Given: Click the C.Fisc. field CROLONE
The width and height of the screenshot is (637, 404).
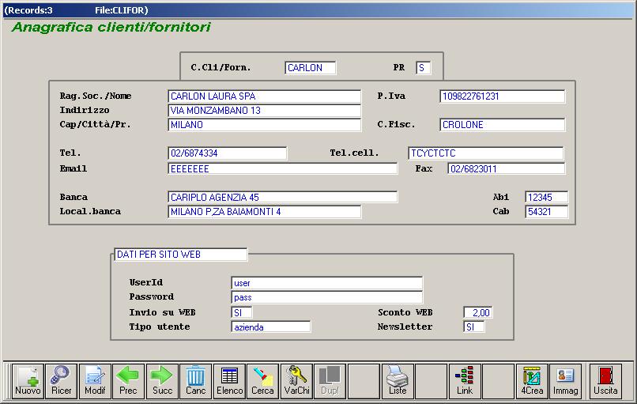Looking at the screenshot, I should [502, 125].
